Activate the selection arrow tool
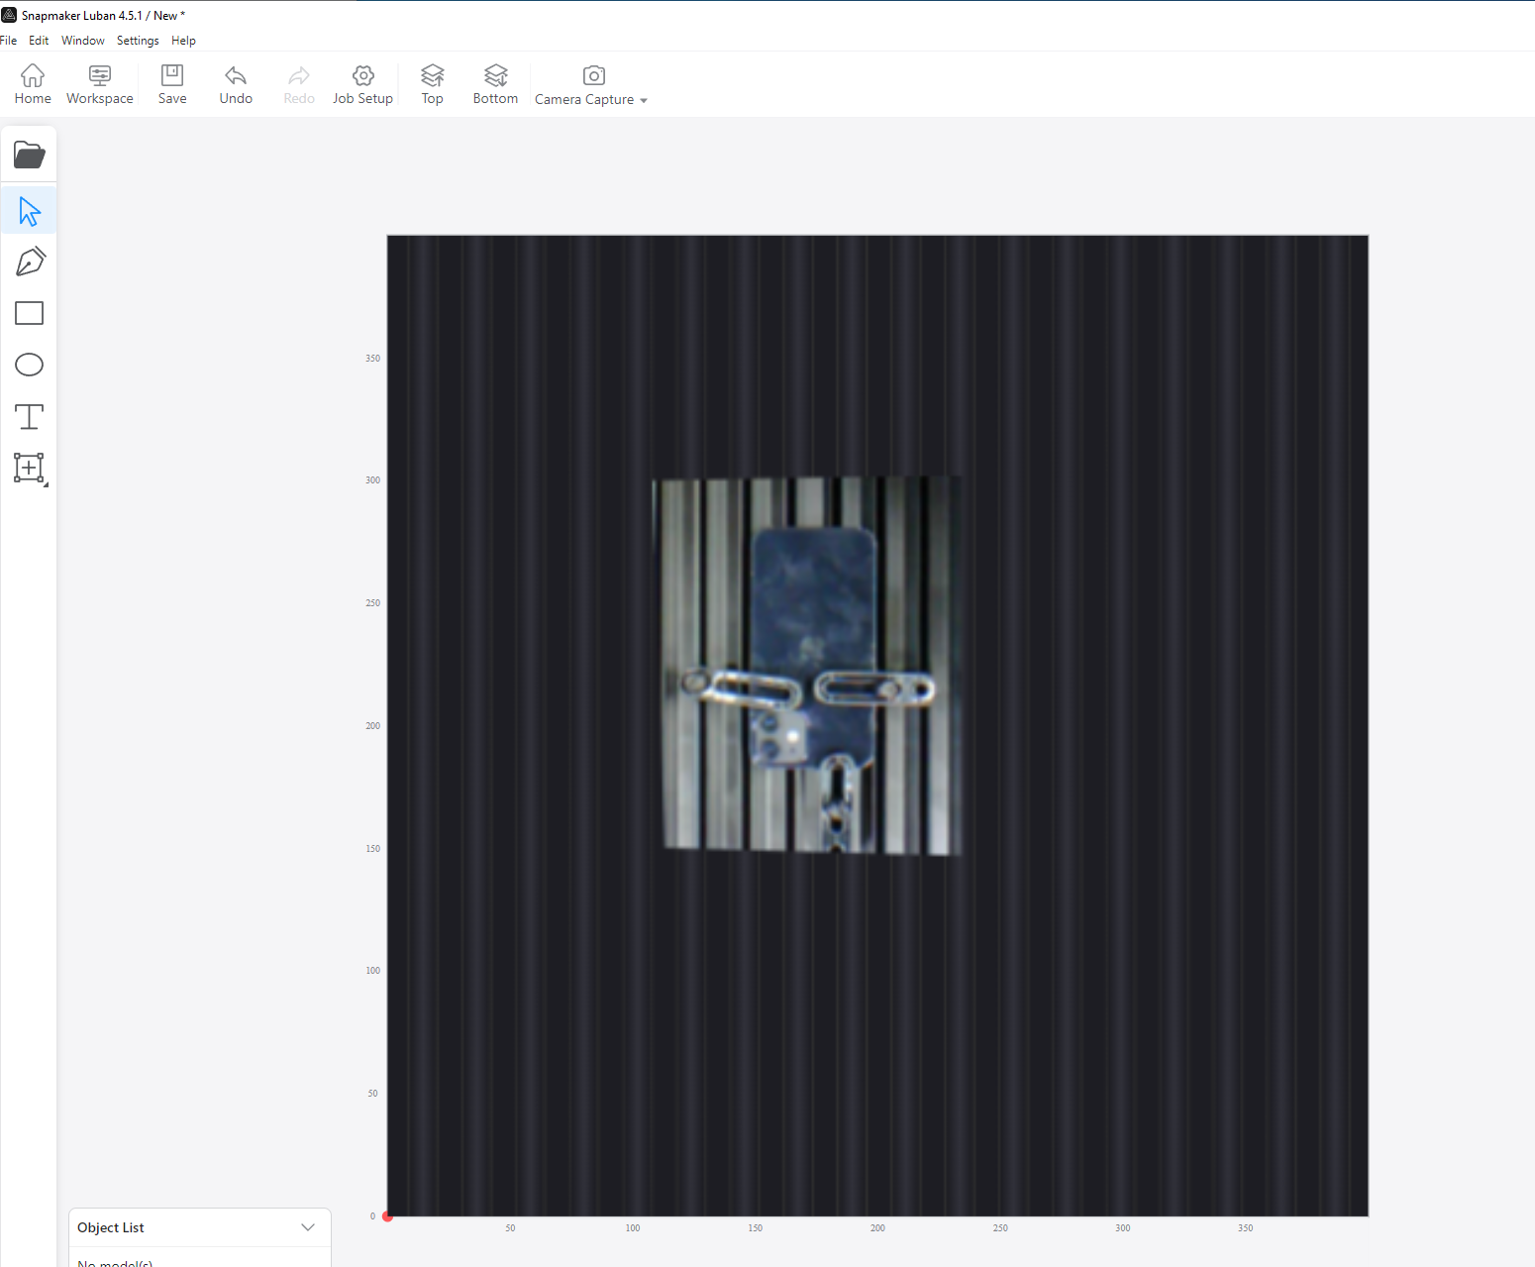Image resolution: width=1535 pixels, height=1267 pixels. coord(29,209)
